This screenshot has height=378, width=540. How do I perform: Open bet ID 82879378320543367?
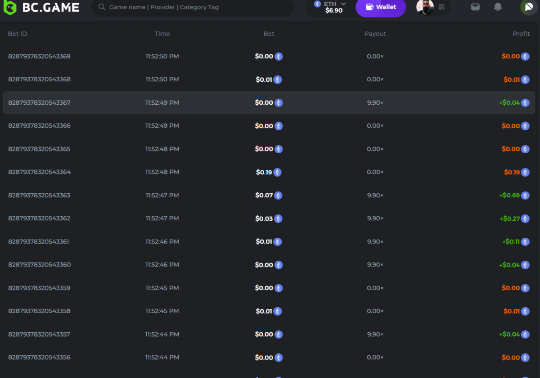point(39,102)
